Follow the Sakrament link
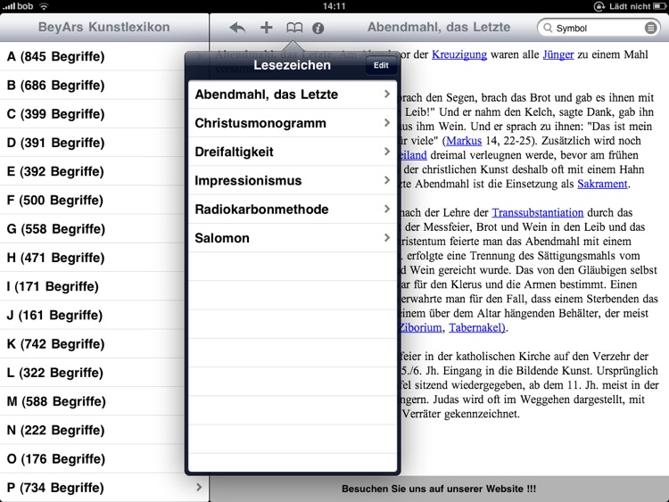669x502 pixels. [x=602, y=184]
